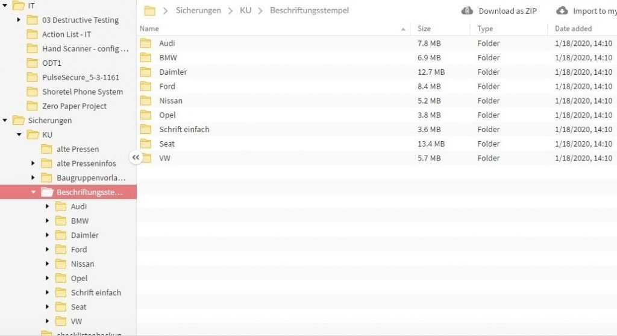Screen dimensions: 617x336
Task: Click the Schrift einfach folder icon in list
Action: [x=146, y=129]
